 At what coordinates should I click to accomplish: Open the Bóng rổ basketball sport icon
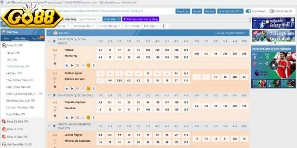coord(4,129)
